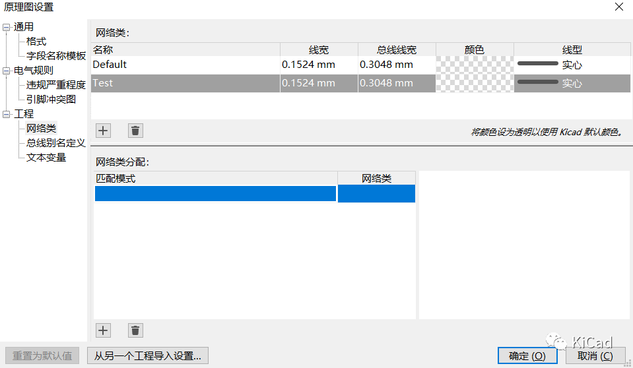The image size is (633, 368).
Task: Add a net class assignment pattern row
Action: (104, 330)
